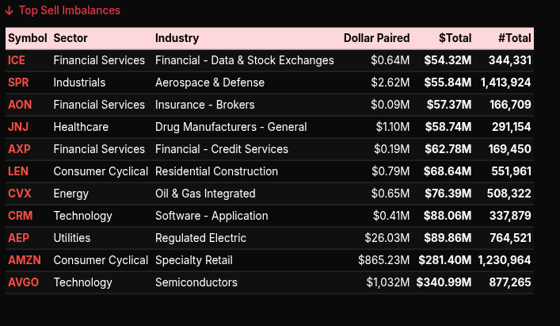This screenshot has width=560, height=326.
Task: Select AVGO's $340.99M total cell
Action: pyautogui.click(x=448, y=282)
